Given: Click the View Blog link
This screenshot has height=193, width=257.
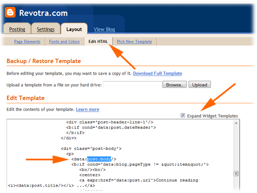Looking at the screenshot, I should click(x=104, y=29).
